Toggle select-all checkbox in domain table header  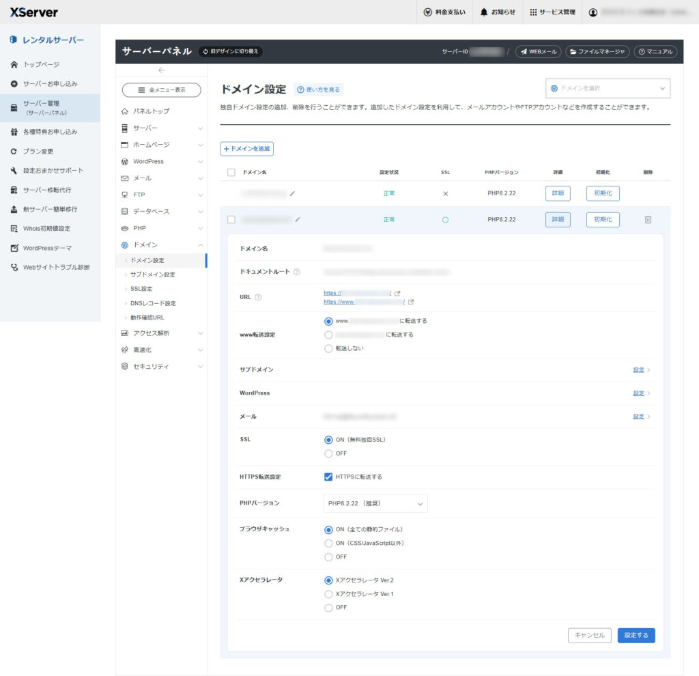pyautogui.click(x=231, y=173)
